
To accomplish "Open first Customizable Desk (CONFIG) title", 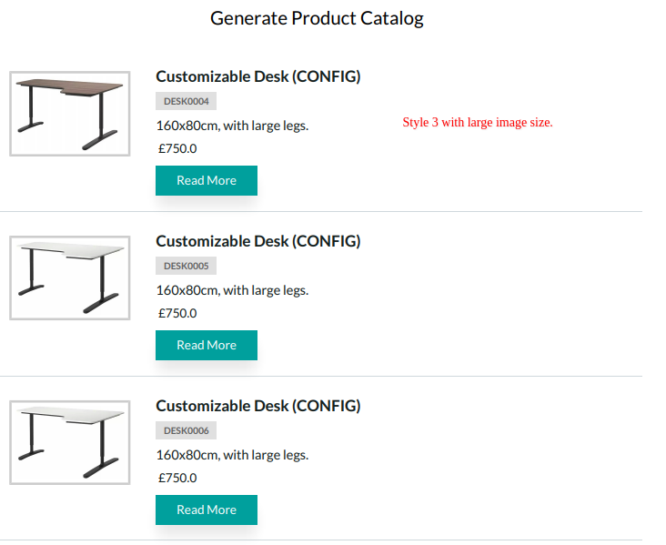I will point(258,76).
